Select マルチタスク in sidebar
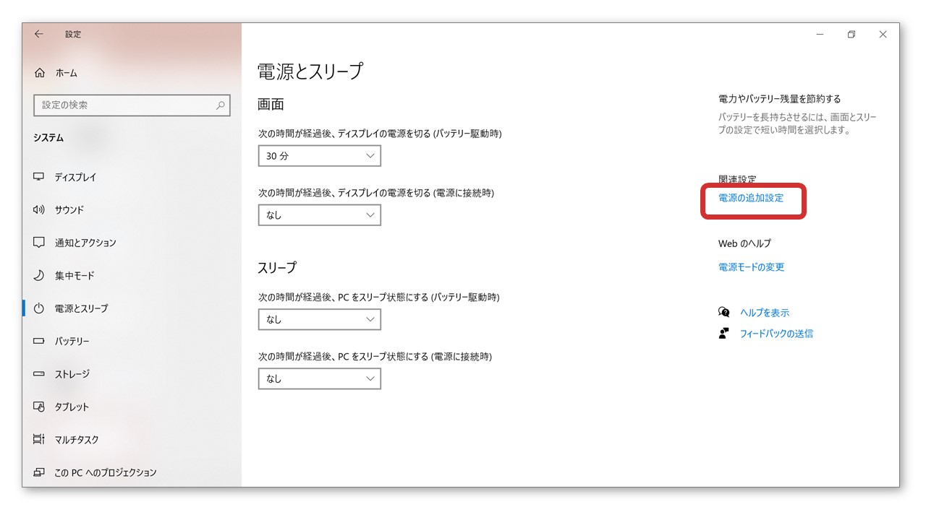The width and height of the screenshot is (926, 520). [x=77, y=440]
